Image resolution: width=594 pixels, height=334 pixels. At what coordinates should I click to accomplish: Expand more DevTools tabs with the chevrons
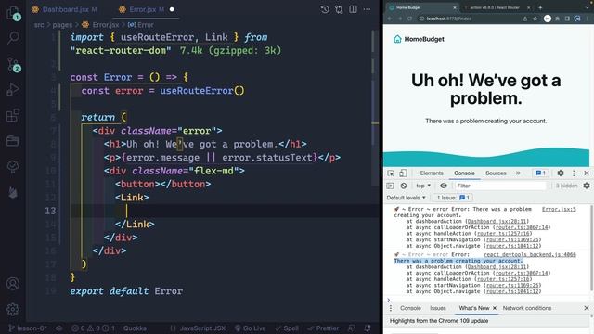[518, 173]
